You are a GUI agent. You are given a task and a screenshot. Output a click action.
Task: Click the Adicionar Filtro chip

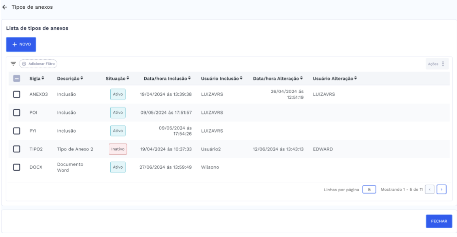[x=38, y=64]
